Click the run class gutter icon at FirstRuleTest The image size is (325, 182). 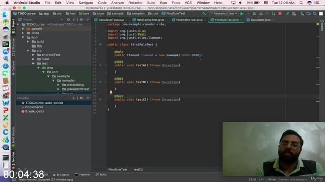click(101, 44)
